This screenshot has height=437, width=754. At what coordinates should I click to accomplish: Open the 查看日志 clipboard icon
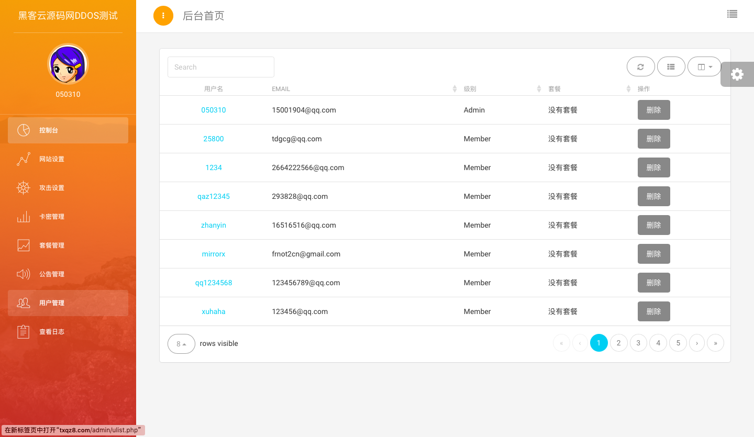point(24,332)
